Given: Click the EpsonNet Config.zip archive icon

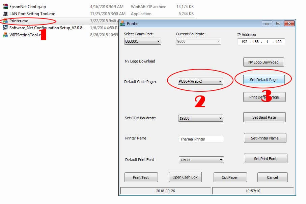Looking at the screenshot, I should point(5,7).
